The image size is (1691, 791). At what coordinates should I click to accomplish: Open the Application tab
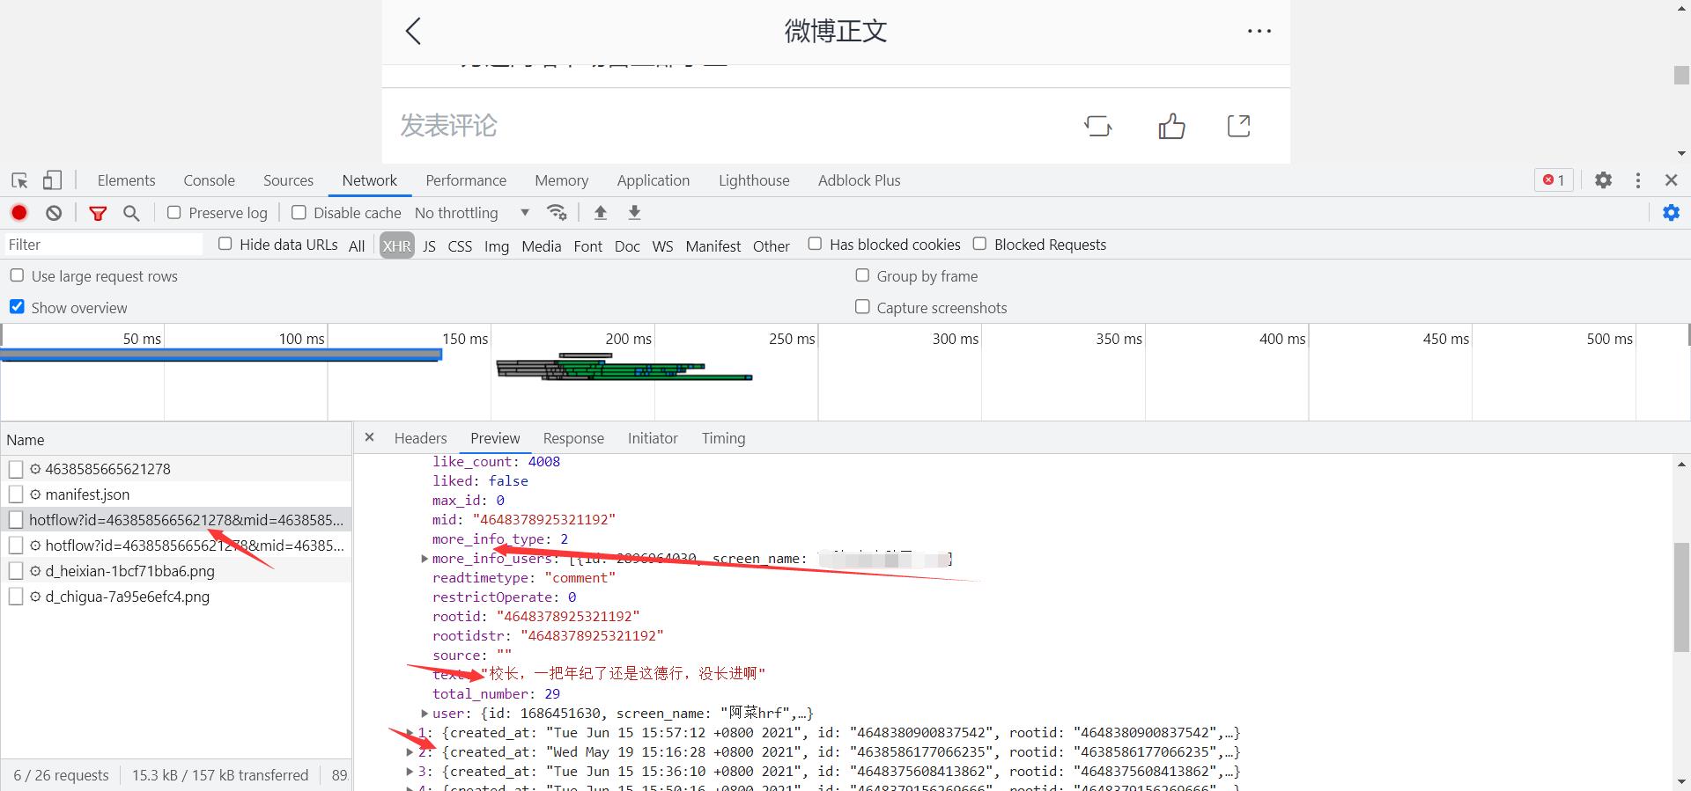coord(654,180)
